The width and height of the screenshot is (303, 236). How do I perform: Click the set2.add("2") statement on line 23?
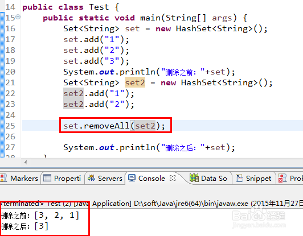coord(99,105)
